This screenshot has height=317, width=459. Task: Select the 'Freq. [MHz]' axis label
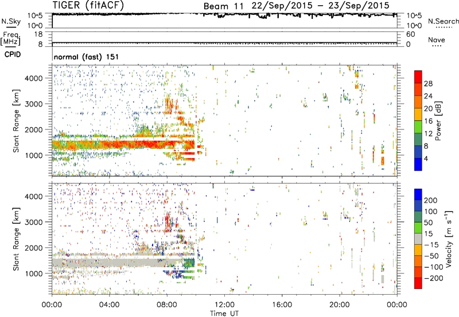10,38
